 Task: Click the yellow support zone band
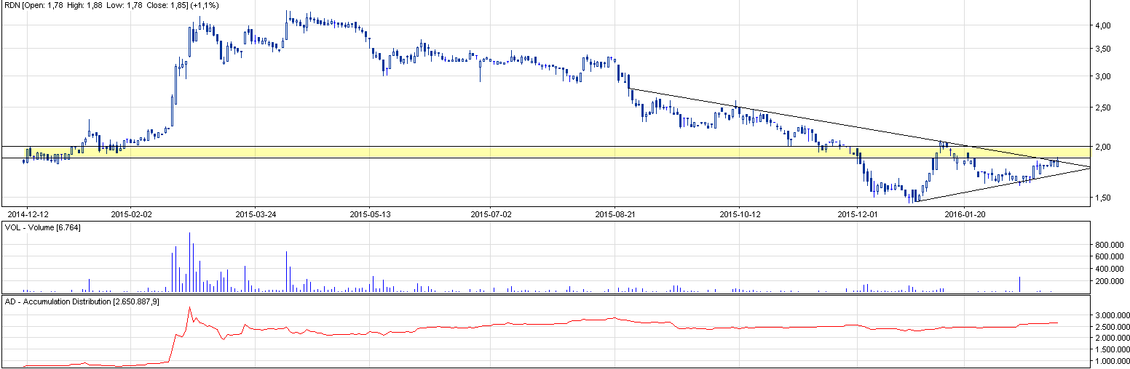click(437, 153)
